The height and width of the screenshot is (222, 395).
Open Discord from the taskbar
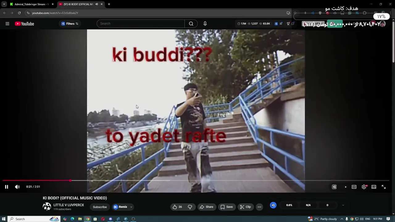110,219
